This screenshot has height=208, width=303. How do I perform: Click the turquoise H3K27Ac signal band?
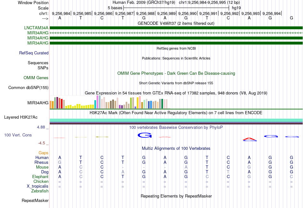pos(176,120)
